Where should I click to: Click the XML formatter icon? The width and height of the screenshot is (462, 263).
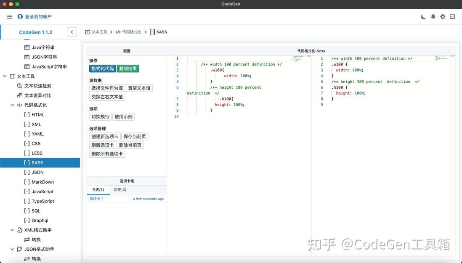pos(27,124)
